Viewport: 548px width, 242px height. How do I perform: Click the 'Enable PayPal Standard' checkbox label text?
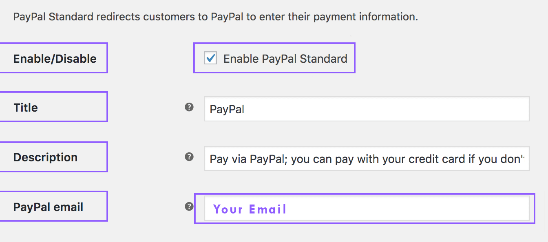tap(285, 59)
